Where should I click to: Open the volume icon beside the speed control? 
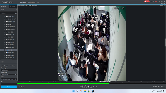pos(96,87)
